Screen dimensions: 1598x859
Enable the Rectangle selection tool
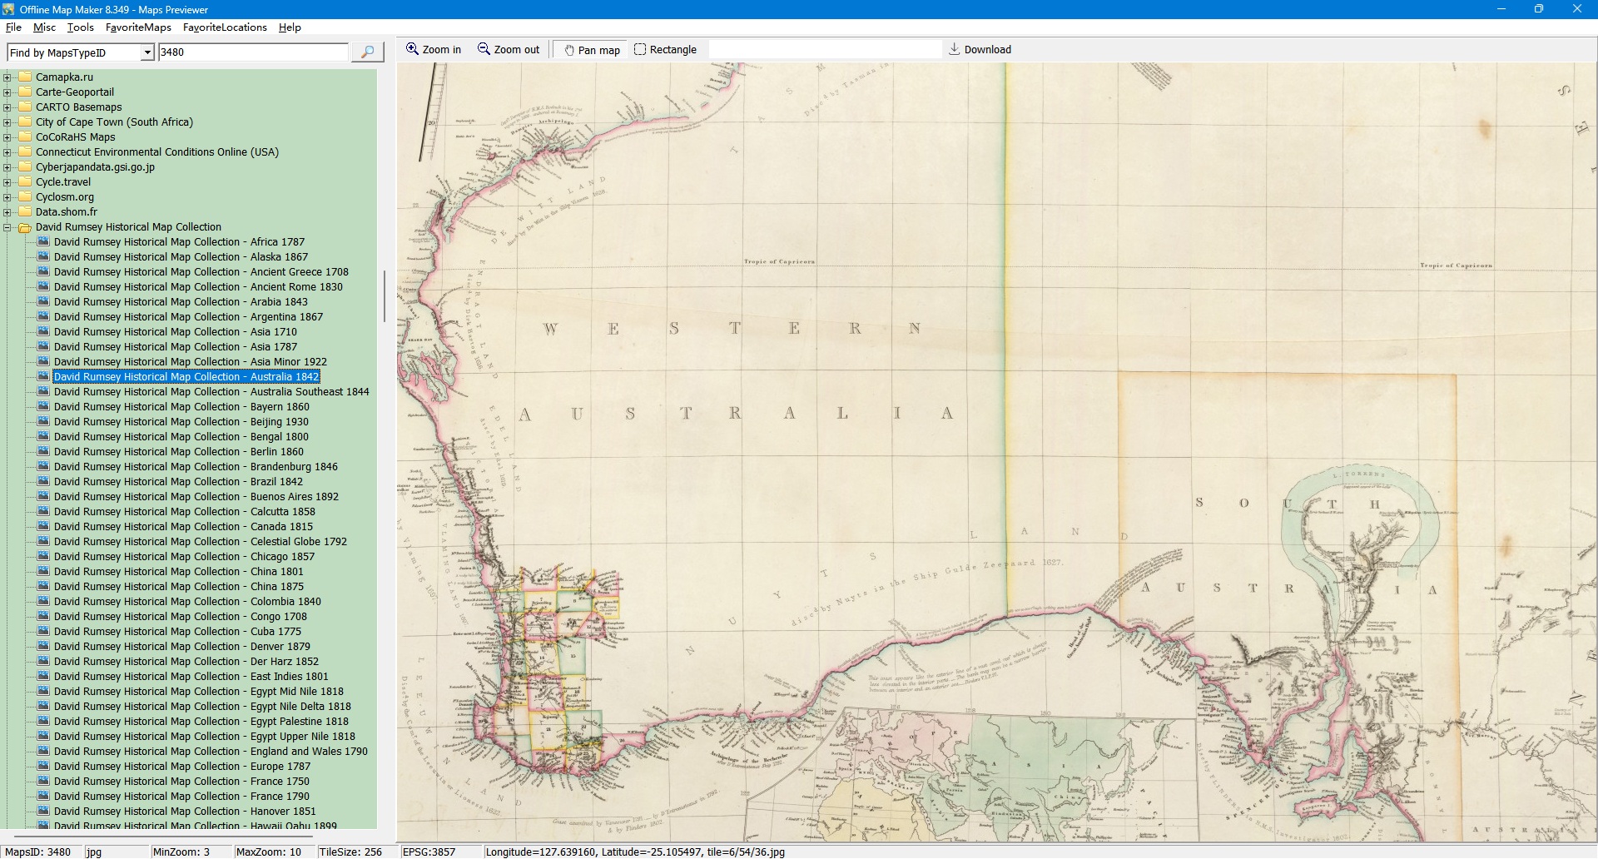665,50
